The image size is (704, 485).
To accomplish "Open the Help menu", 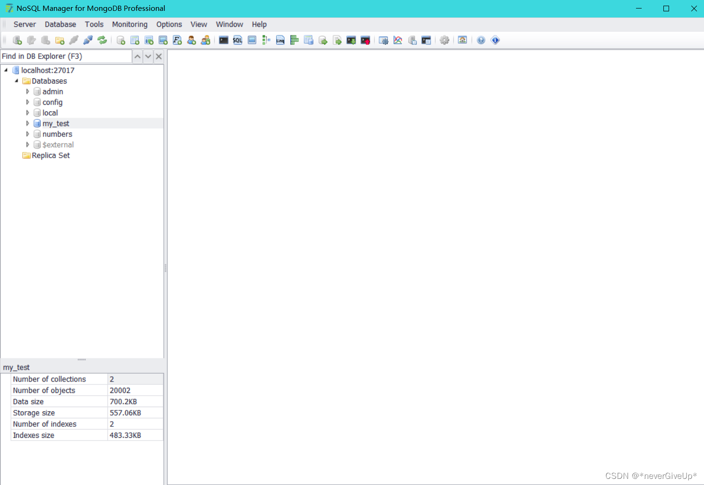I will pos(259,25).
